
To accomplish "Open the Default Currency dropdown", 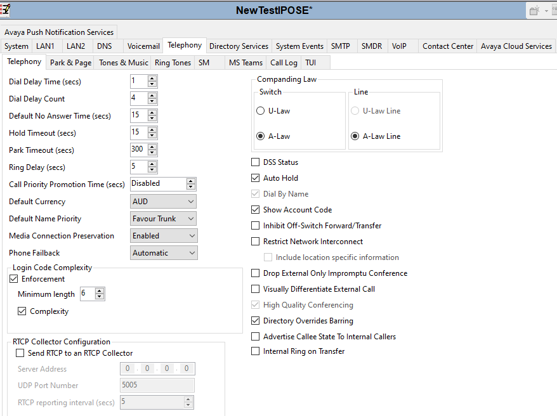I will (x=164, y=202).
